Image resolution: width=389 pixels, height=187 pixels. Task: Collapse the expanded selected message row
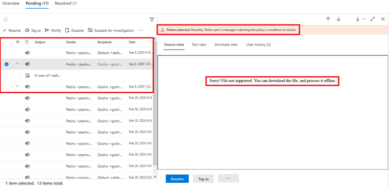pos(17,64)
